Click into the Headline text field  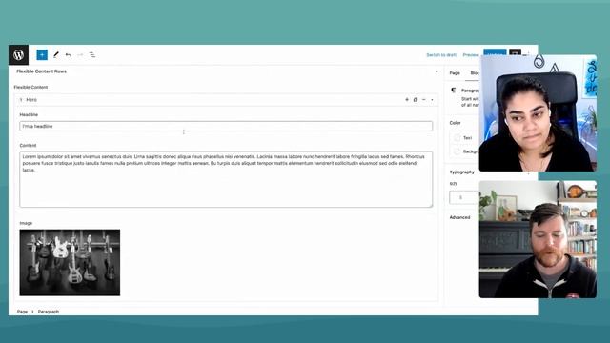coord(226,126)
